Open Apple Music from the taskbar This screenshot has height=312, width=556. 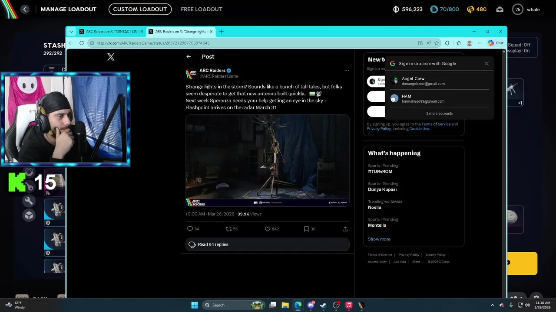[x=349, y=305]
